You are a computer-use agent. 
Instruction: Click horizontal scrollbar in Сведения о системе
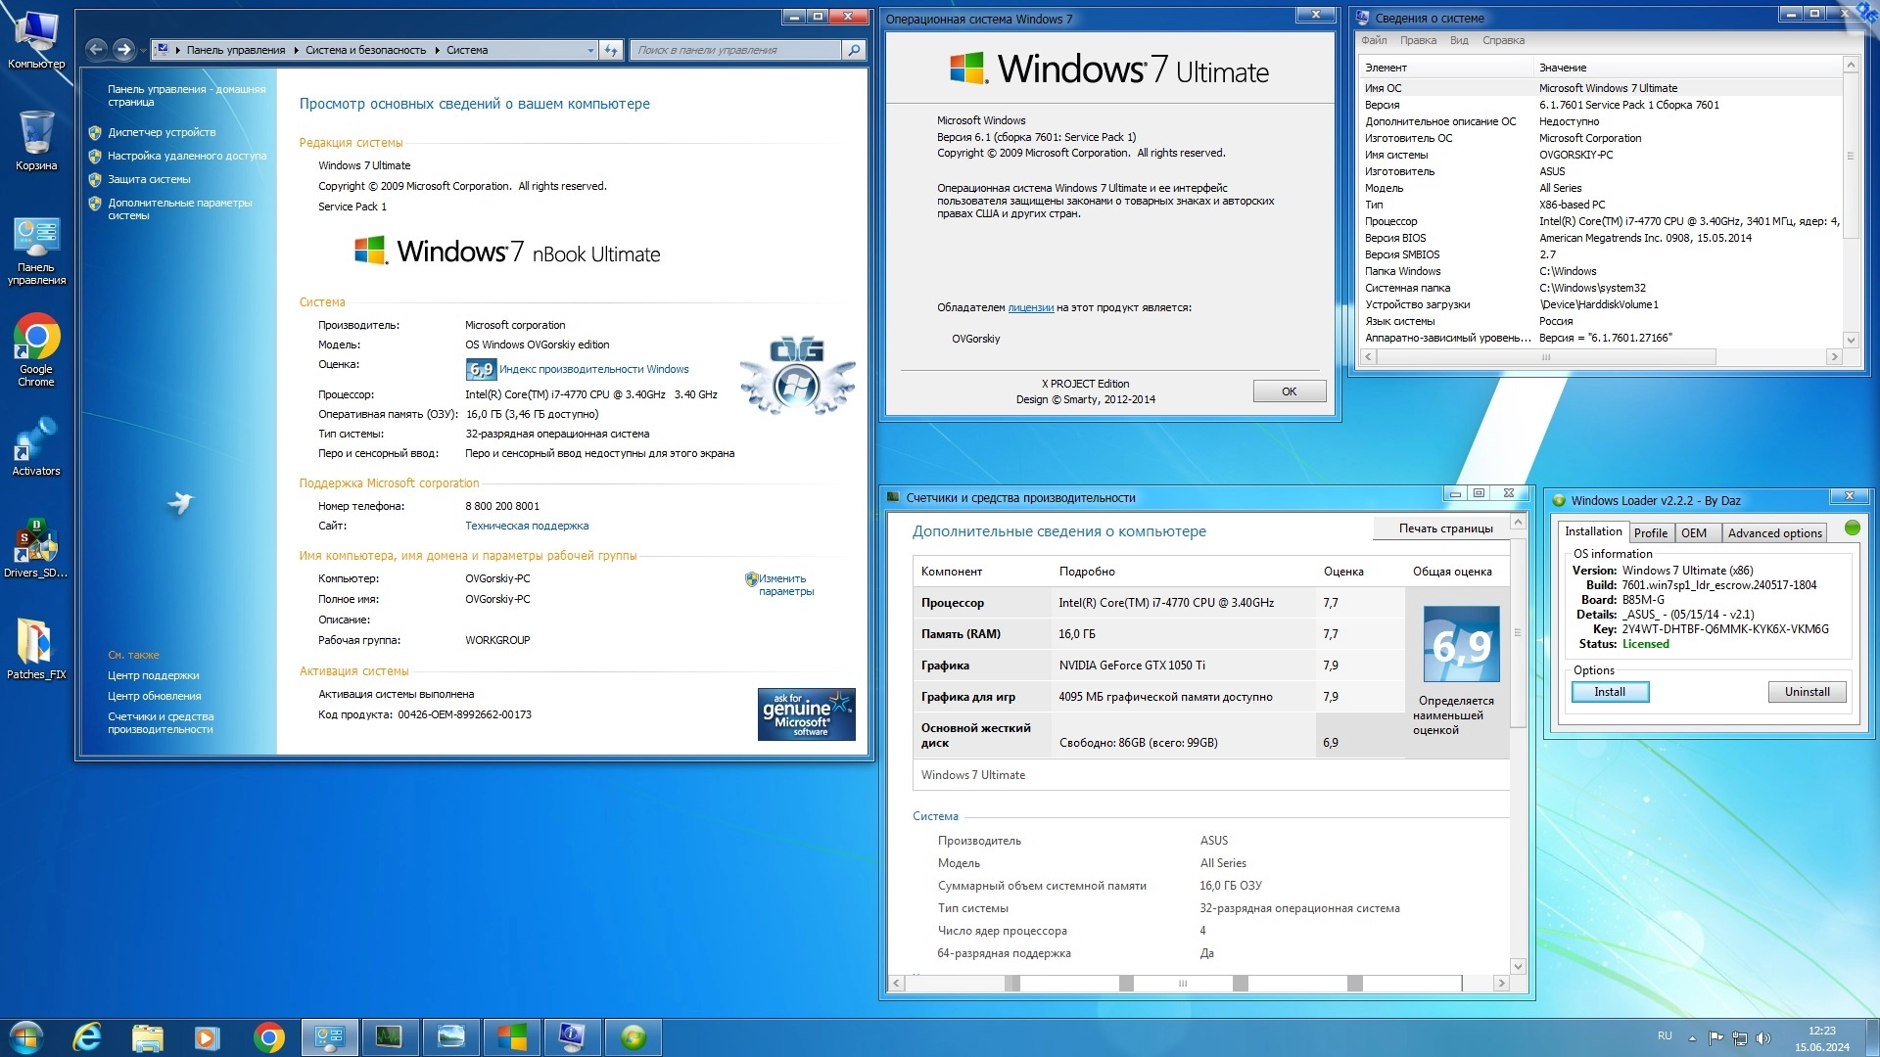1547,357
